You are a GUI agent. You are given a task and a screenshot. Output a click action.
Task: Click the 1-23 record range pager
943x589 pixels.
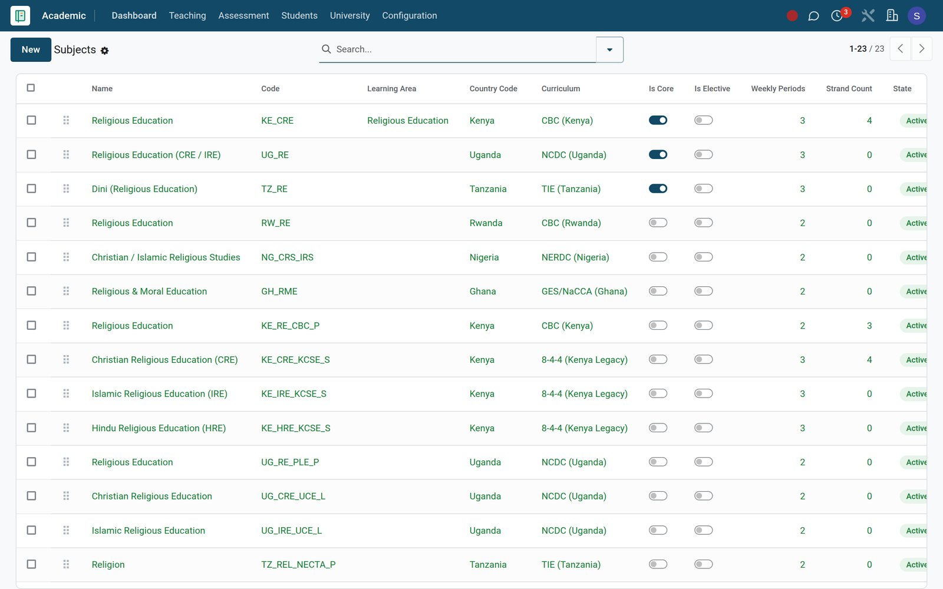point(858,49)
